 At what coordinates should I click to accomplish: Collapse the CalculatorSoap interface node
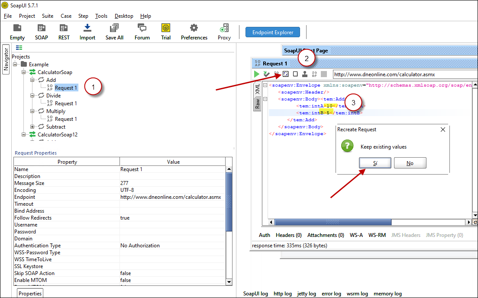tap(23, 72)
